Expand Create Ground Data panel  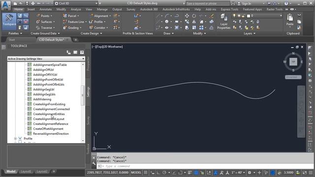click(45, 33)
